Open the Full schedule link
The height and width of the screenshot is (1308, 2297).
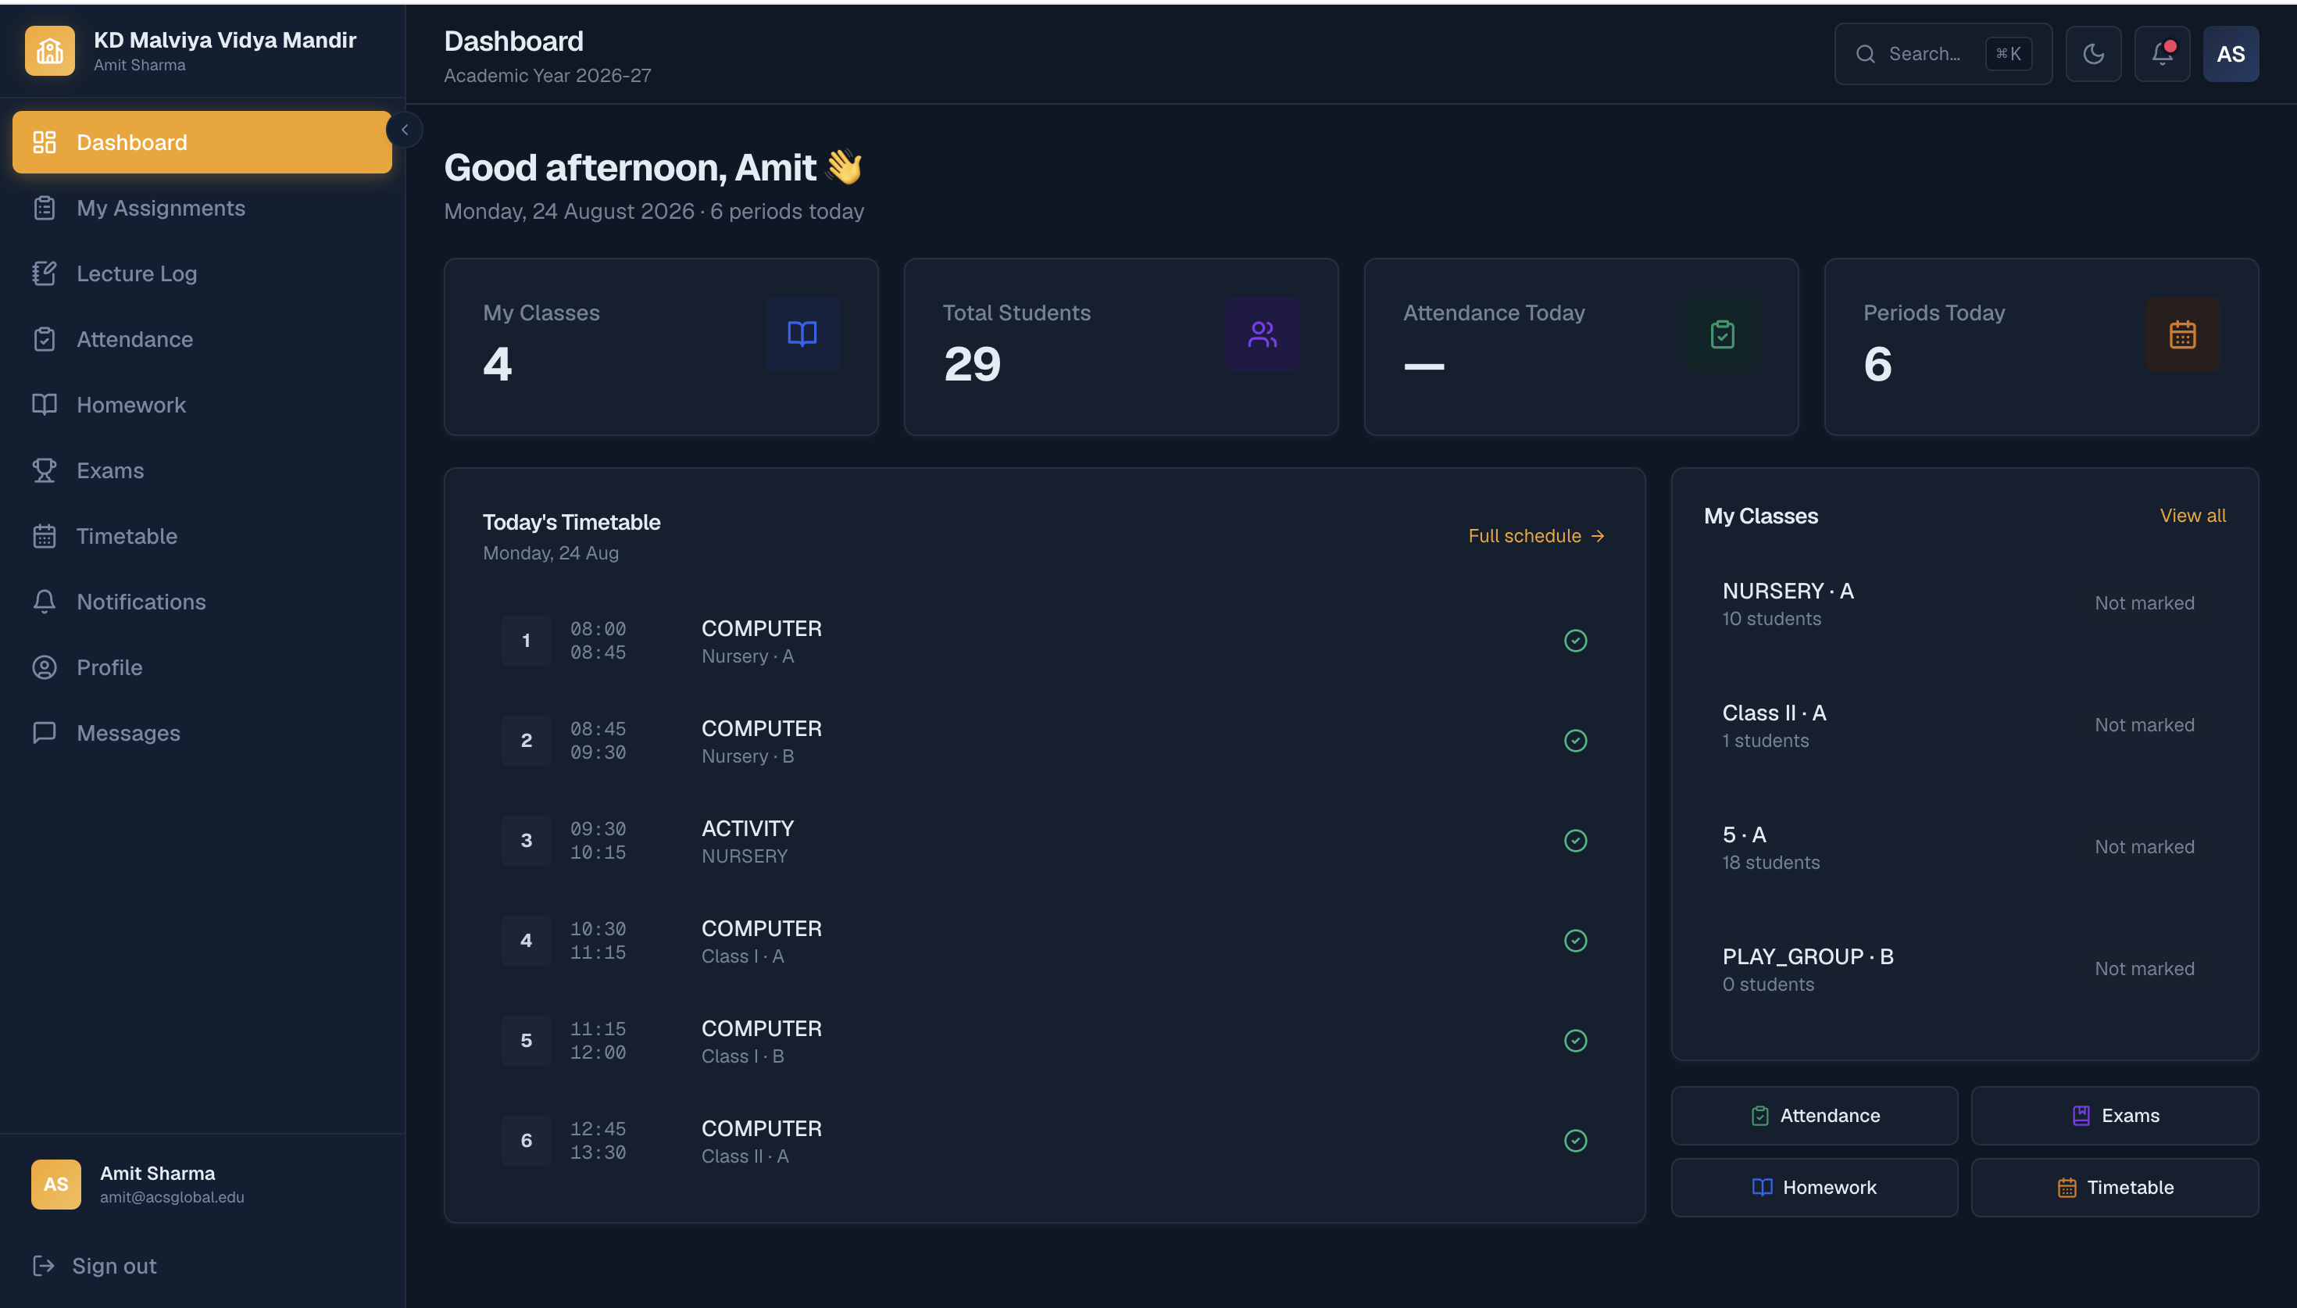click(1537, 536)
